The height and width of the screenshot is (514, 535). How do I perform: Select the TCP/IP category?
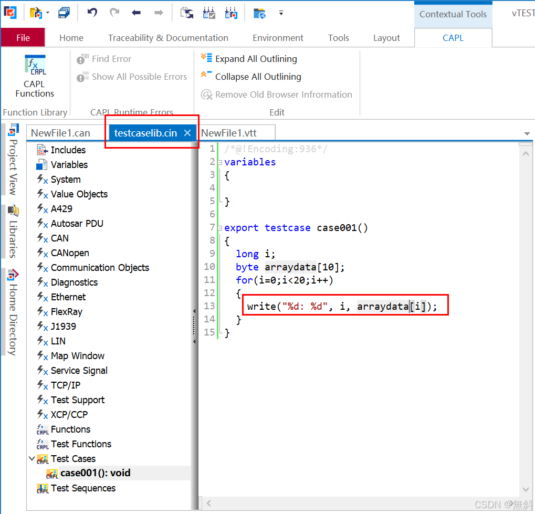click(x=59, y=385)
